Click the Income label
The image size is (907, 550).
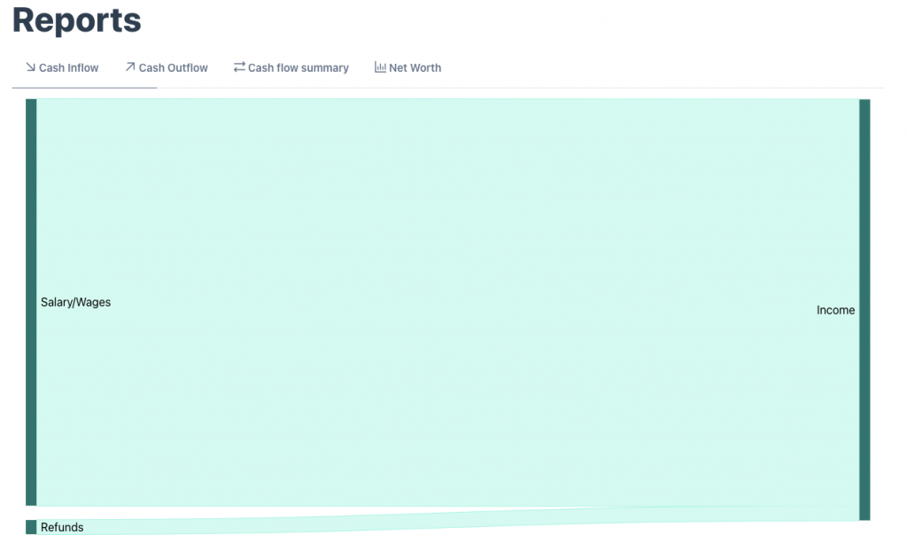(835, 310)
